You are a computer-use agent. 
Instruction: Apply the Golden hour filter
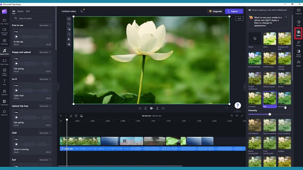[269, 58]
